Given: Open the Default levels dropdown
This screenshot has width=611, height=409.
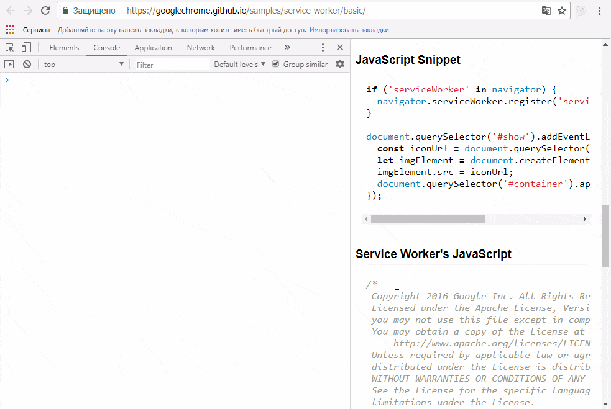Looking at the screenshot, I should click(x=240, y=64).
